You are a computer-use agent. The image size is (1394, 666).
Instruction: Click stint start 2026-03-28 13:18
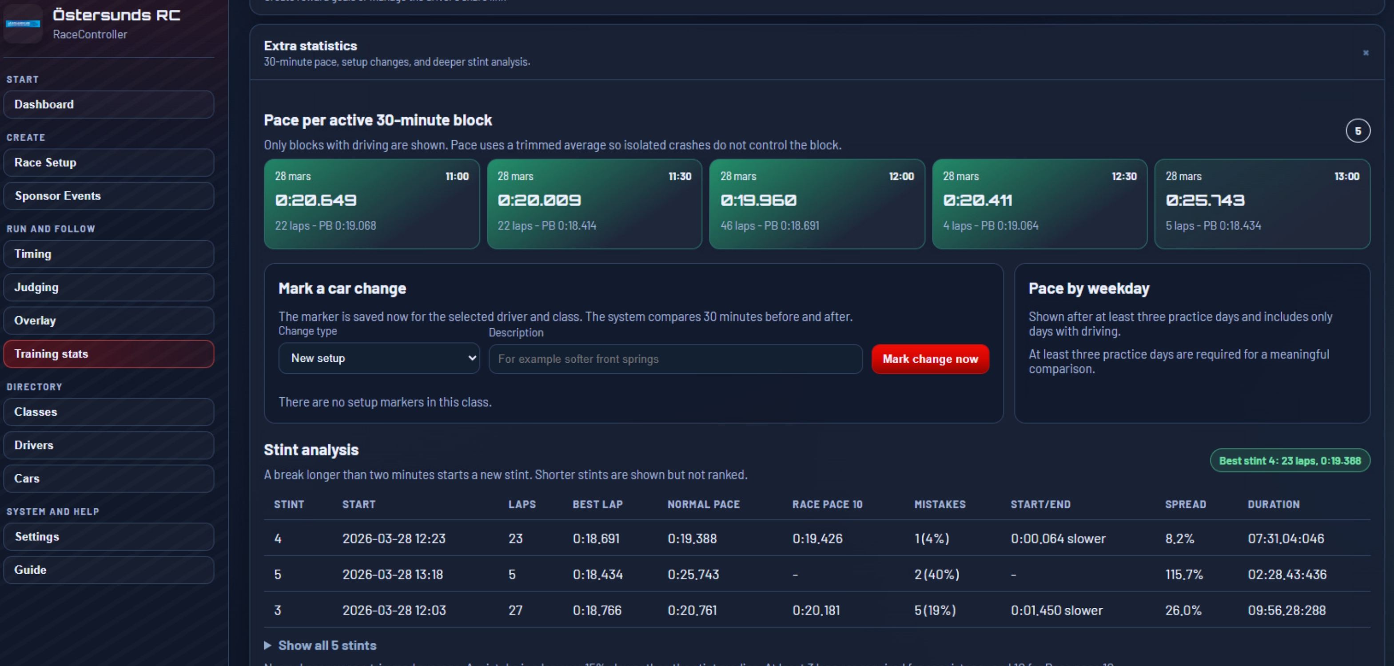point(393,574)
